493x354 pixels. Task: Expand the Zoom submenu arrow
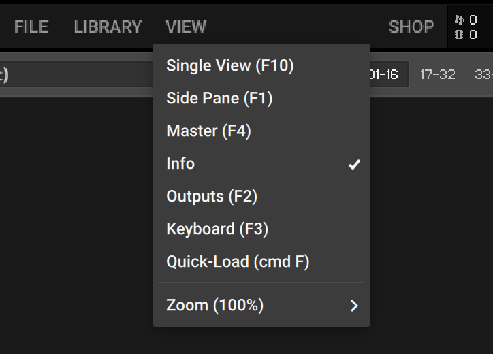click(354, 306)
